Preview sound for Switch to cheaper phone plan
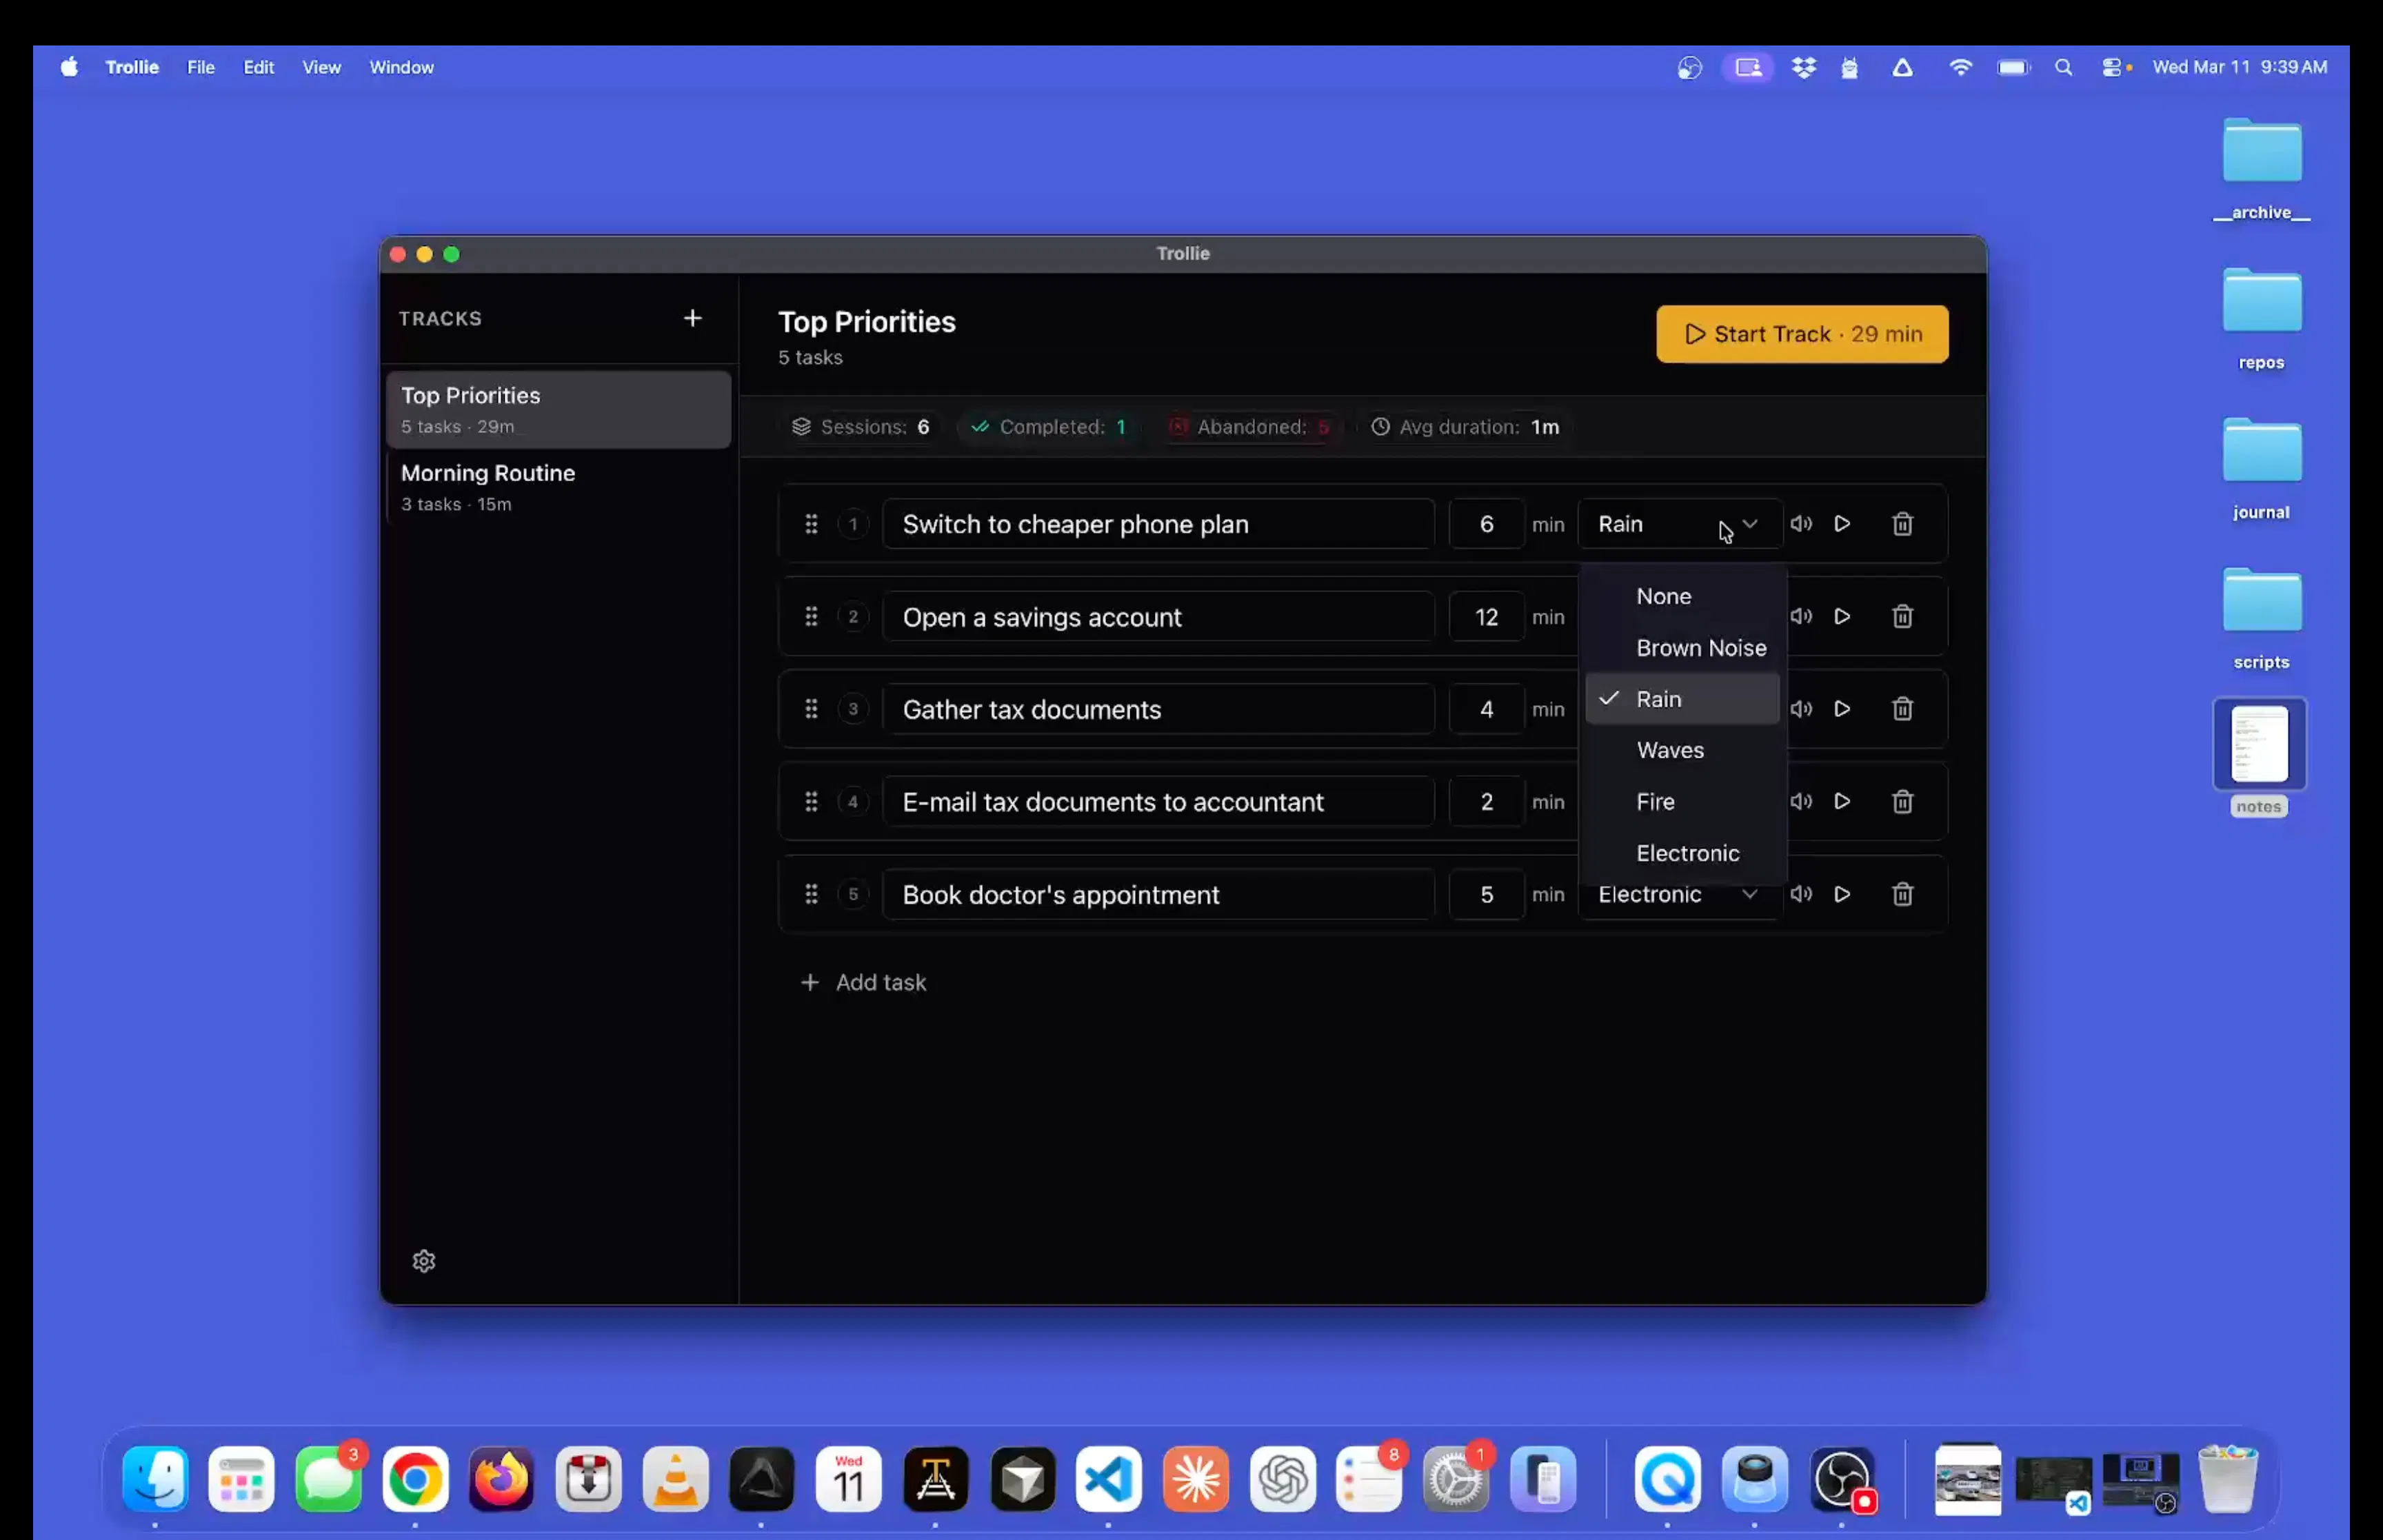Screen dimensions: 2383x1540 click(1801, 524)
